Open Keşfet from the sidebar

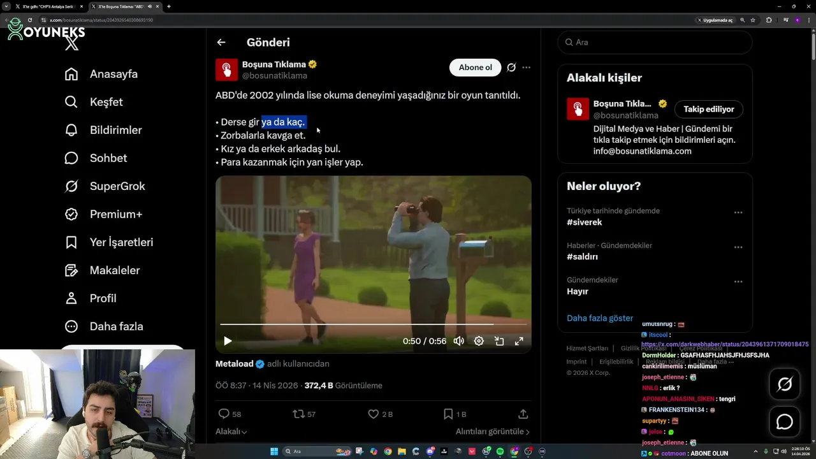pyautogui.click(x=94, y=102)
